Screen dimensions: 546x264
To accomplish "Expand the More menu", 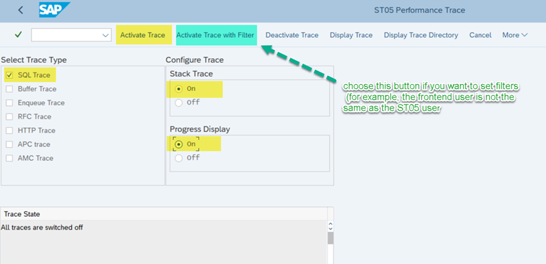I will click(x=514, y=35).
